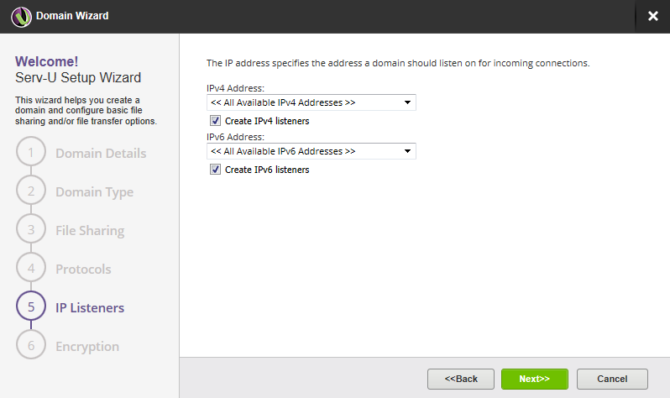Click the Serv-U logo in title bar
This screenshot has height=398, width=670.
pos(21,16)
